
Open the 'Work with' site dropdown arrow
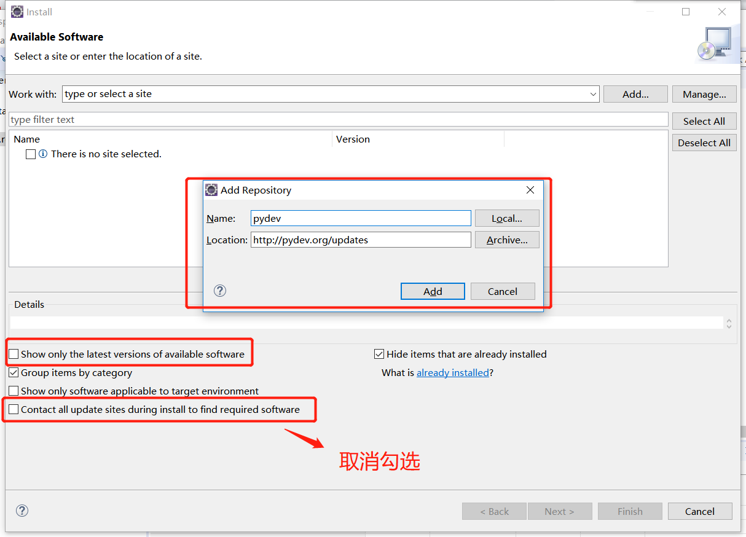(x=593, y=94)
